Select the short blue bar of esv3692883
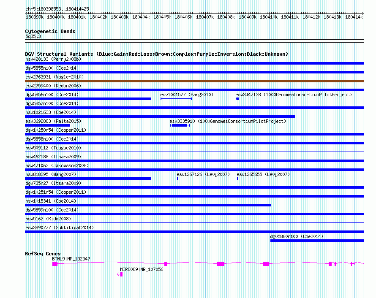The width and height of the screenshot is (376, 298). tap(47, 125)
